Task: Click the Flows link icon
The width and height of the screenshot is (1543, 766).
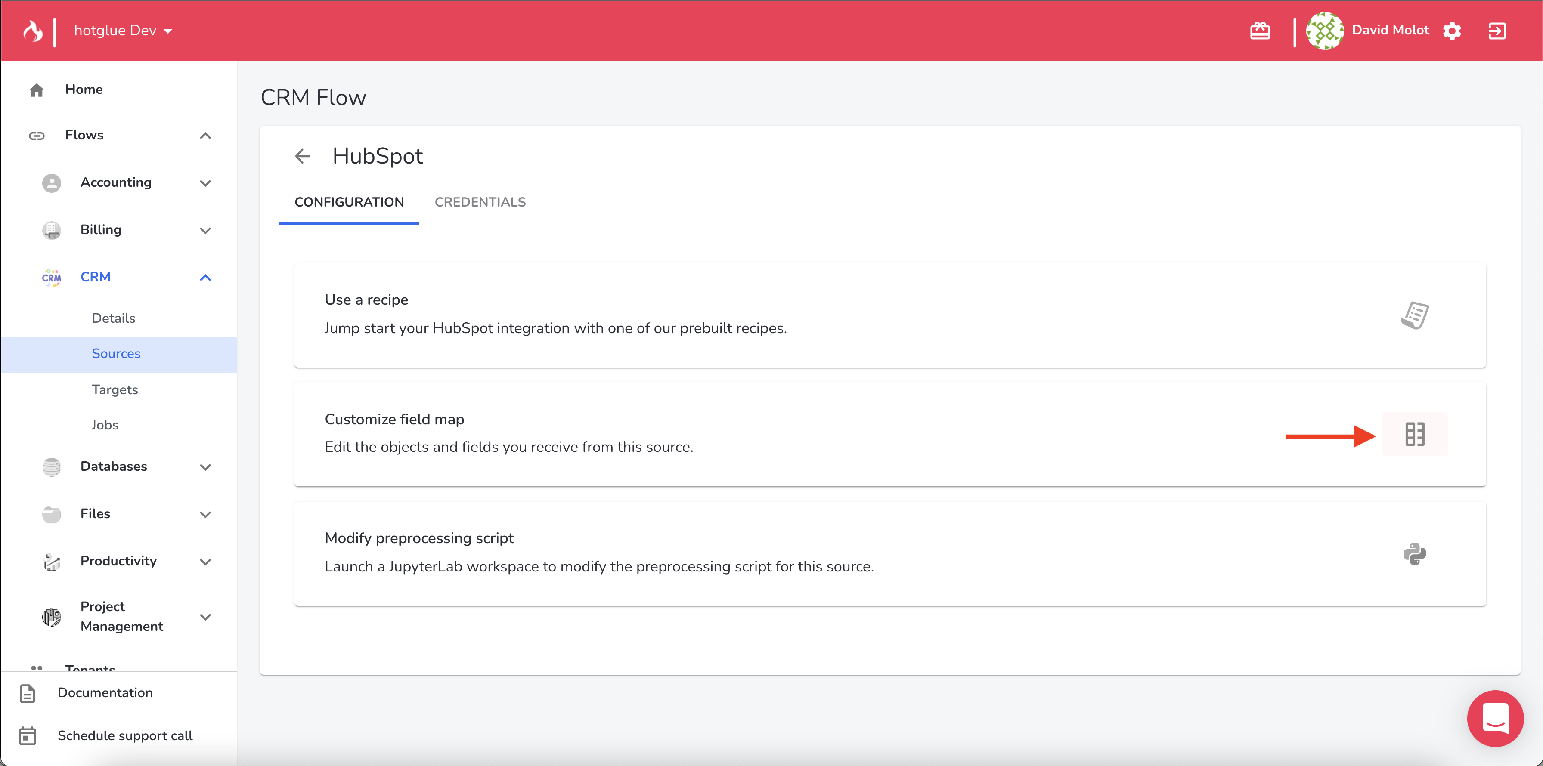Action: point(37,136)
